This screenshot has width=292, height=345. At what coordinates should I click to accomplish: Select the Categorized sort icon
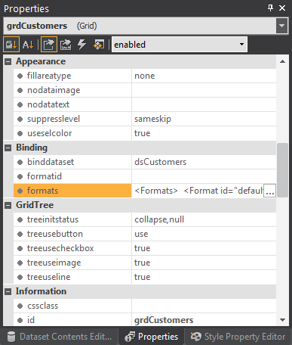click(x=11, y=45)
